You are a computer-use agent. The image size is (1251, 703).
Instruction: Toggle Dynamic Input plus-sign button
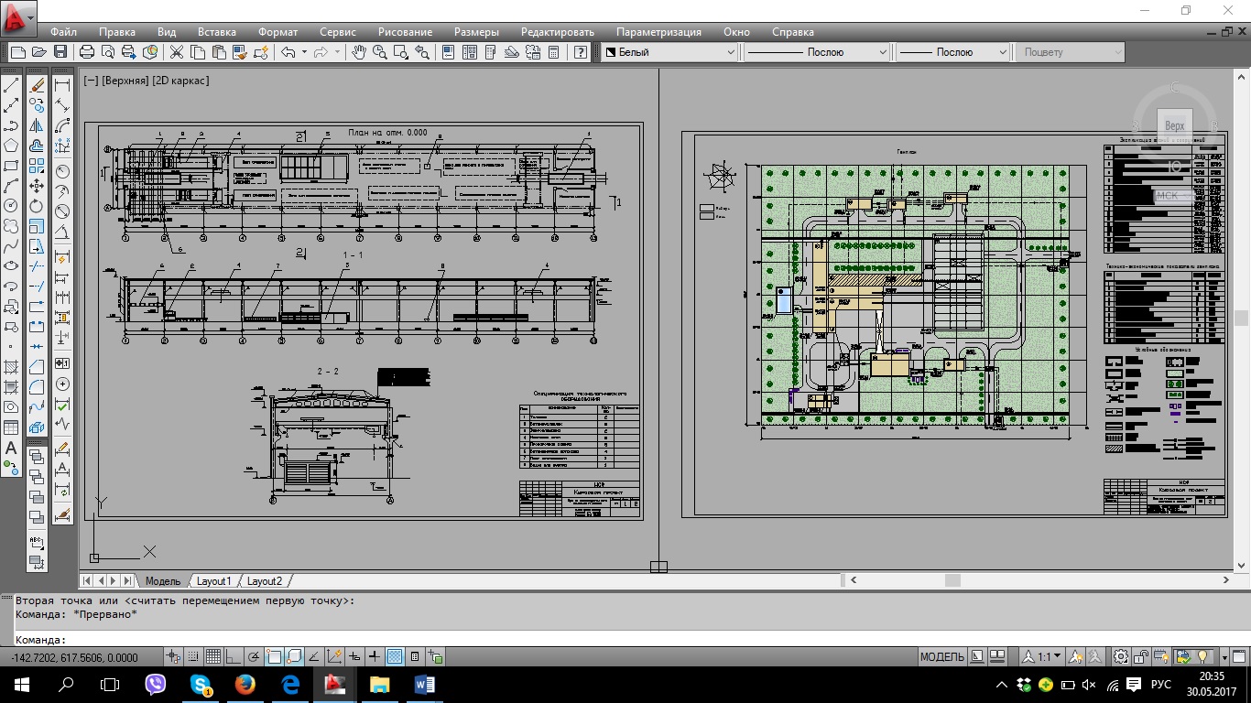pyautogui.click(x=354, y=656)
